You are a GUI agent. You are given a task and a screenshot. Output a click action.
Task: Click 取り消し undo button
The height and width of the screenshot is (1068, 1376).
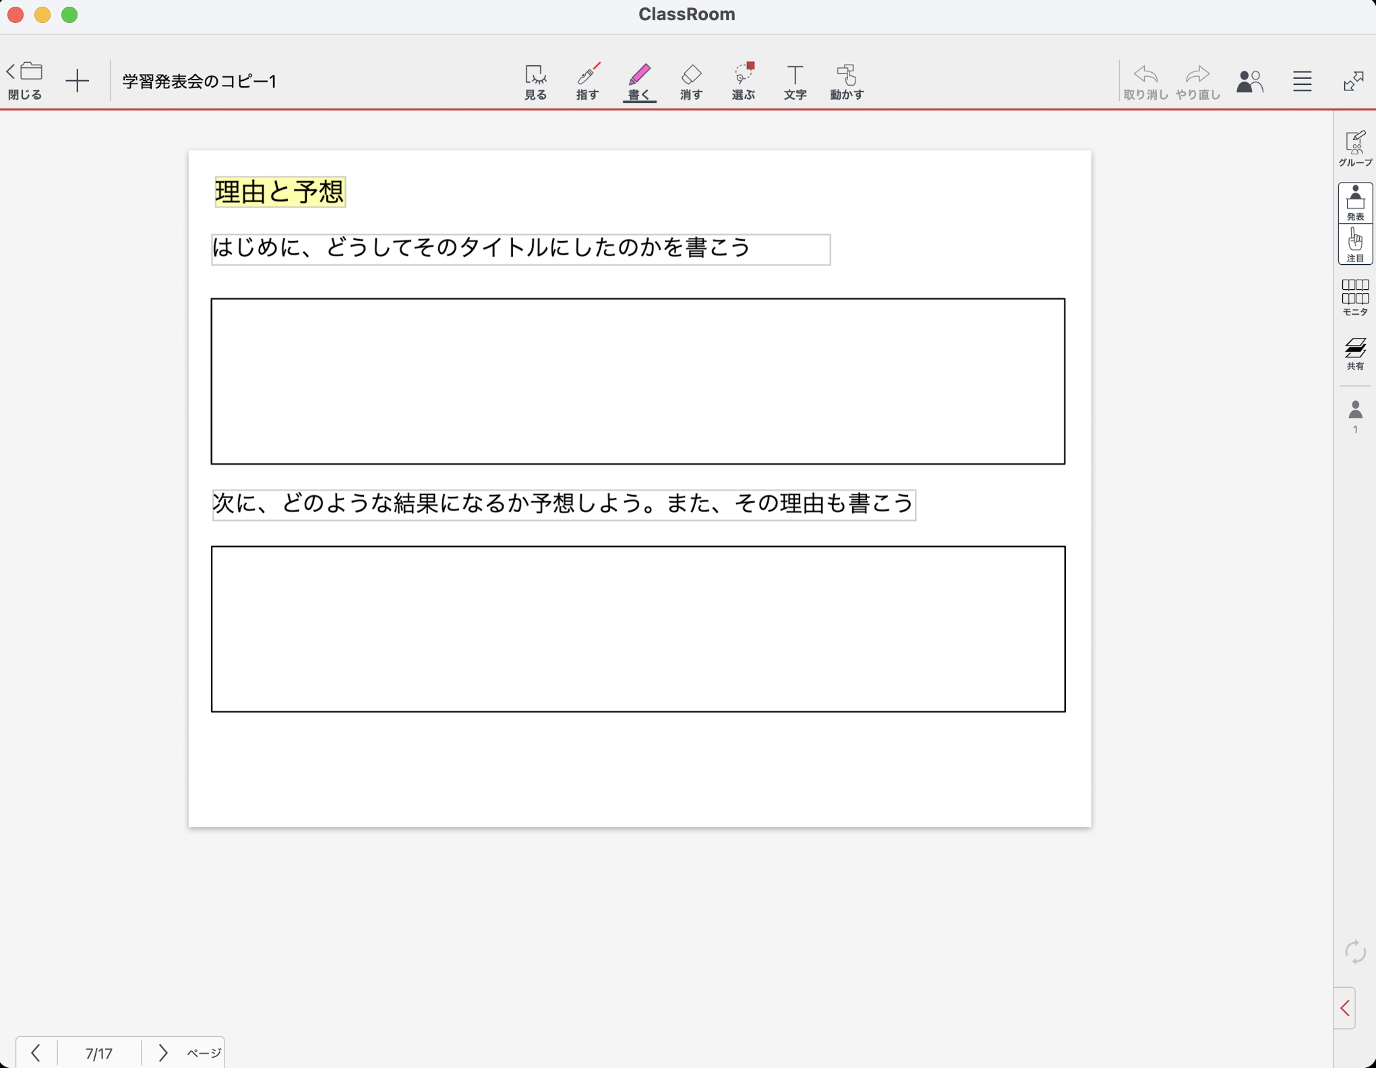click(1145, 82)
